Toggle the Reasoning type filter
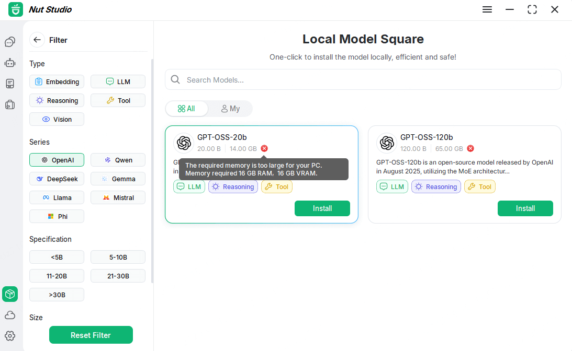Screen dimensions: 572x351 (57, 100)
